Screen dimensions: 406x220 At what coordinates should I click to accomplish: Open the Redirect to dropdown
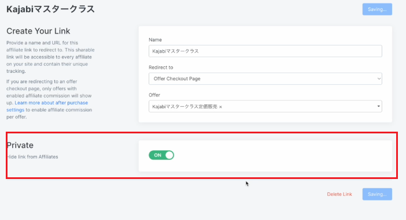click(x=265, y=79)
